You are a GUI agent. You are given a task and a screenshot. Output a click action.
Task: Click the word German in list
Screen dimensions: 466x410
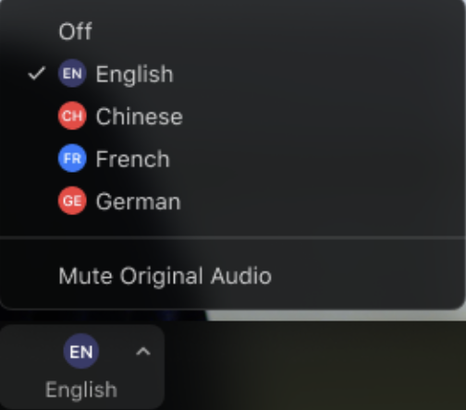click(x=138, y=201)
